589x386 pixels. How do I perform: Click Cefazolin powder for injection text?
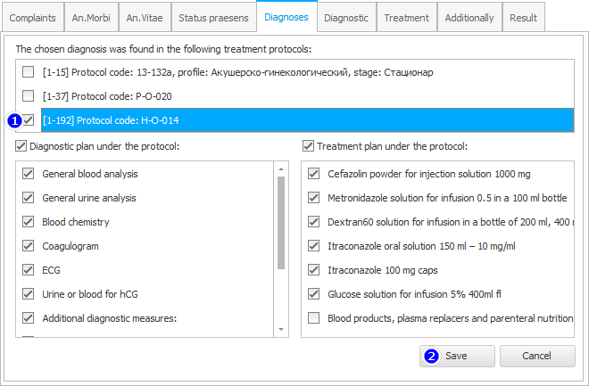click(429, 174)
